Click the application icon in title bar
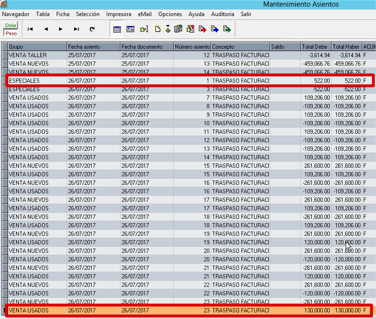376x319 pixels. coord(4,4)
